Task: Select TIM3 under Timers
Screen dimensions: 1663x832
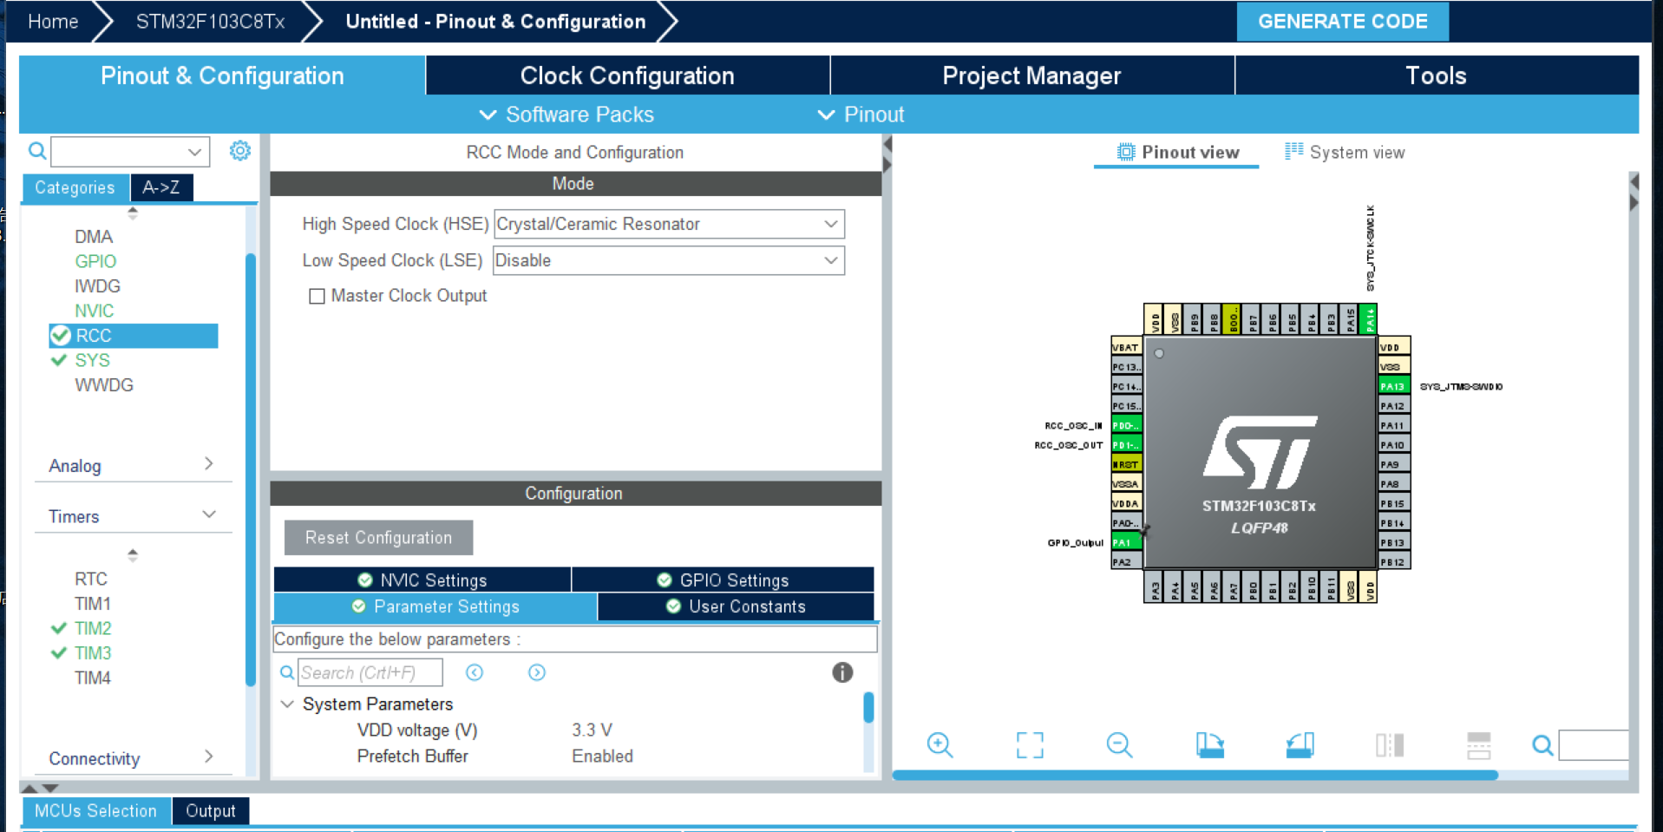Action: tap(93, 652)
